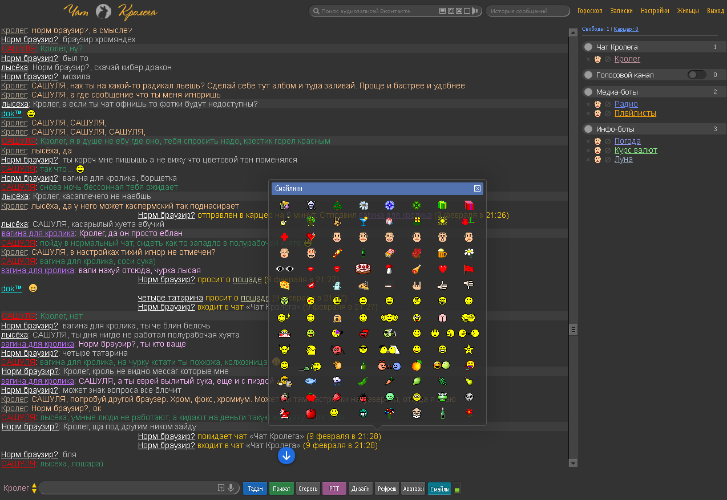Click the microphone icon in message field

click(231, 488)
